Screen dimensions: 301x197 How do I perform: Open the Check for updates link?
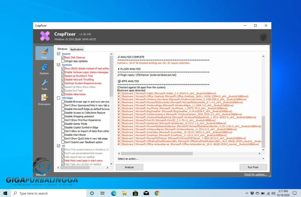coord(255,173)
